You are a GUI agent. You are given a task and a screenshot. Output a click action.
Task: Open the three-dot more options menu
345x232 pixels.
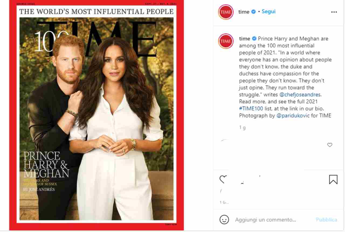tap(334, 12)
